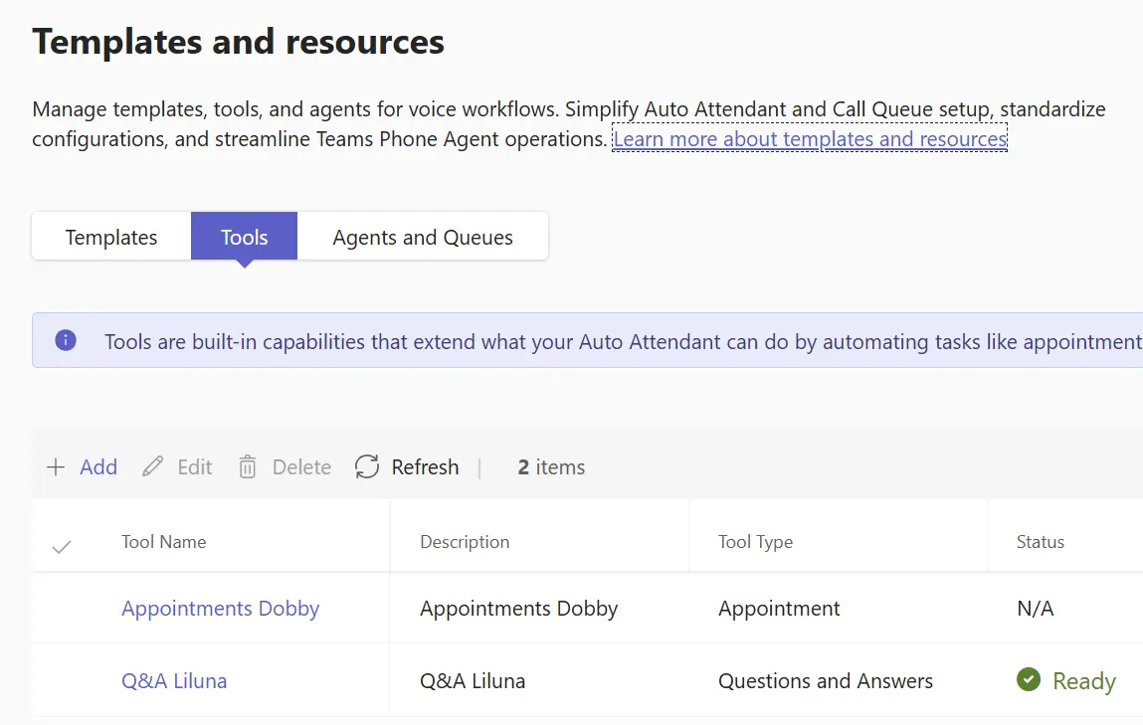Click the Appointment tool type cell
Screen dimensions: 1143x725
click(x=779, y=609)
